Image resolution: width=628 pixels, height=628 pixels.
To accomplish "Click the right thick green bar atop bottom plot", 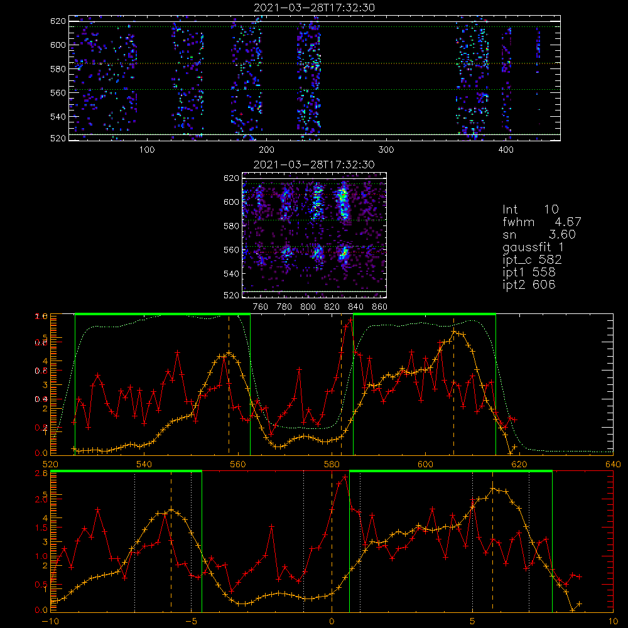I will coord(451,472).
